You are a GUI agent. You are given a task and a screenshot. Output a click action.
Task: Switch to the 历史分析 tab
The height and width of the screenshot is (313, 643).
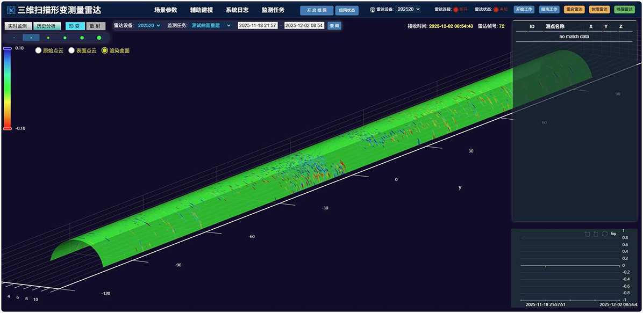47,26
